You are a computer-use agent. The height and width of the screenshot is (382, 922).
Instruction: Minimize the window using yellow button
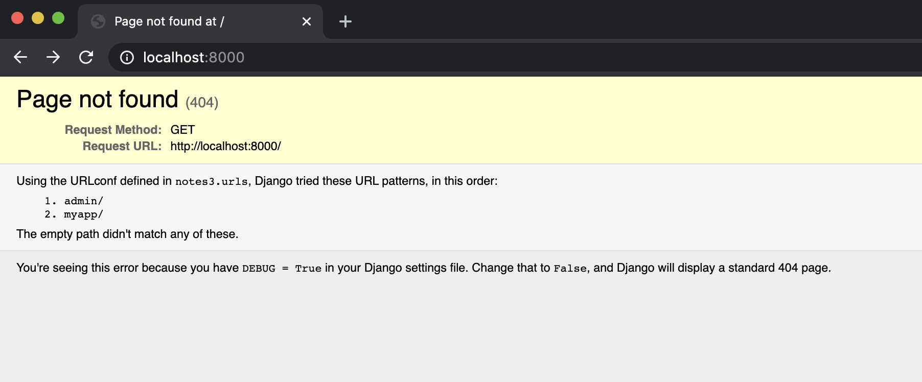pyautogui.click(x=38, y=18)
